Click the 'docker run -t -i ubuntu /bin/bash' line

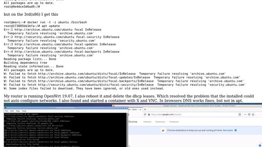click(x=45, y=22)
